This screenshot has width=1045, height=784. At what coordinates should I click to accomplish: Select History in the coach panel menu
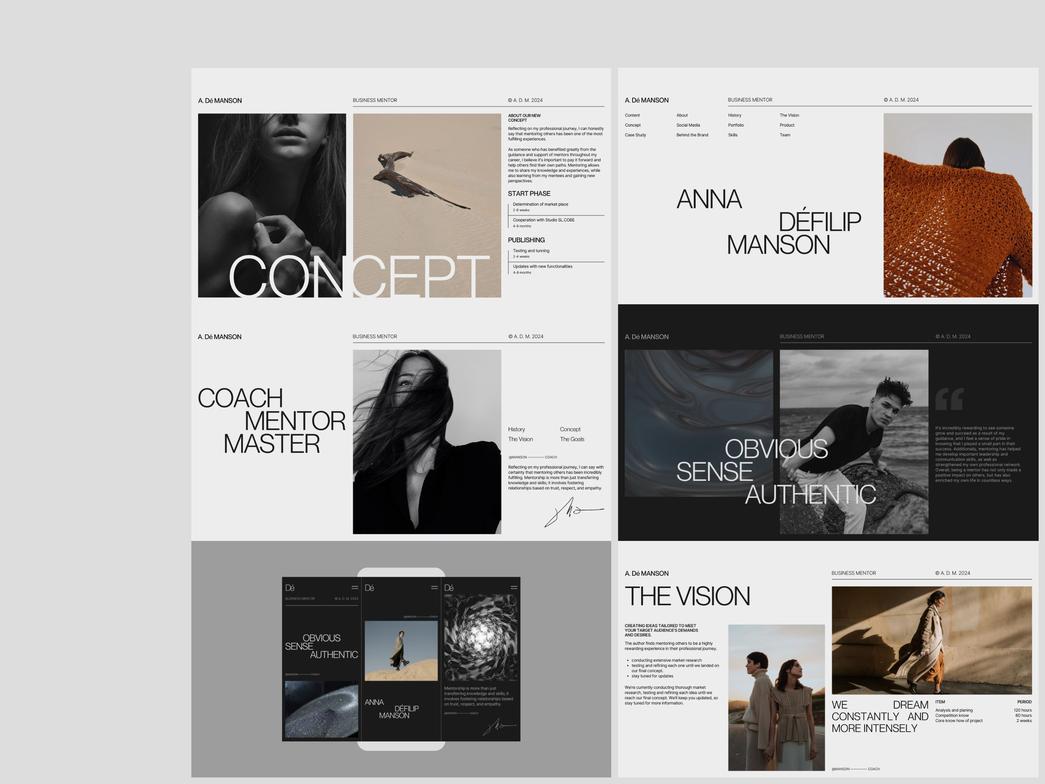(517, 429)
